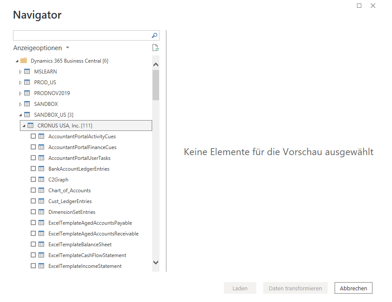Click the Chart_of_Accounts table icon
The image size is (392, 302).
[41, 190]
